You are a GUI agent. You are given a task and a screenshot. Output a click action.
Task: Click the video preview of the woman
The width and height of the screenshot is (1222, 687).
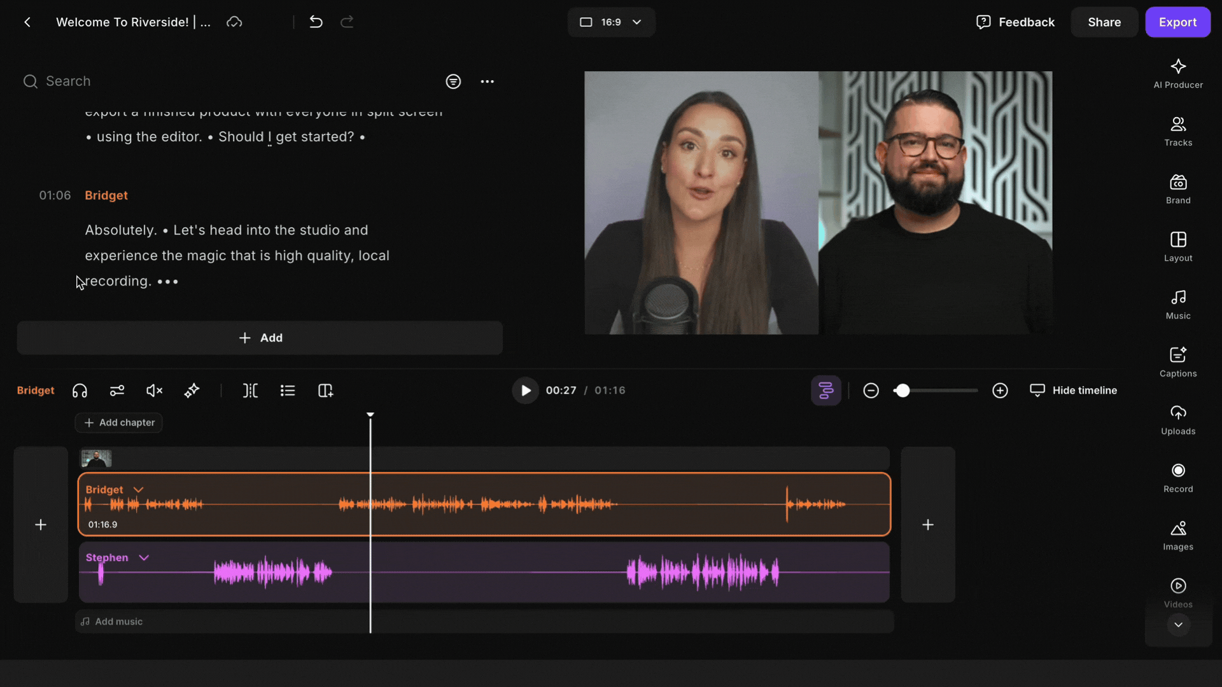click(x=701, y=203)
